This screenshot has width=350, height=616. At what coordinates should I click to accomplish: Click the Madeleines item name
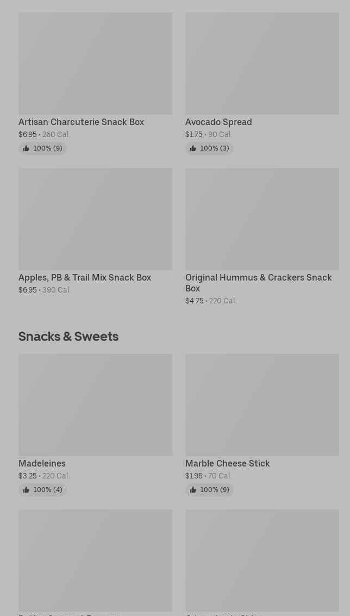pyautogui.click(x=42, y=464)
